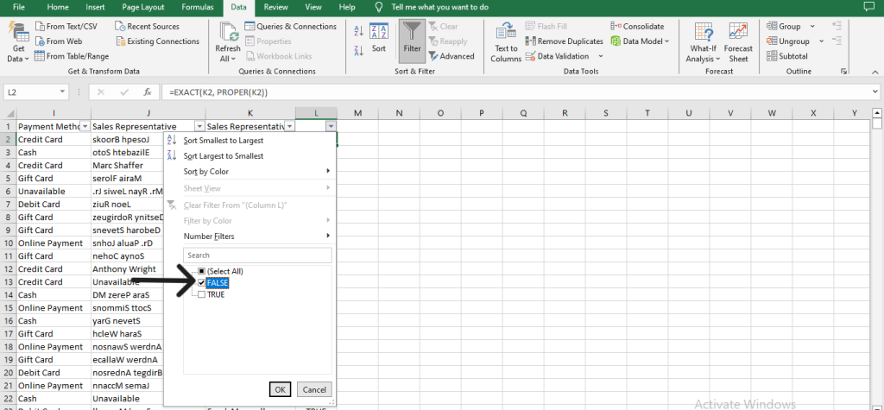Open the Formulas tab

[x=198, y=7]
